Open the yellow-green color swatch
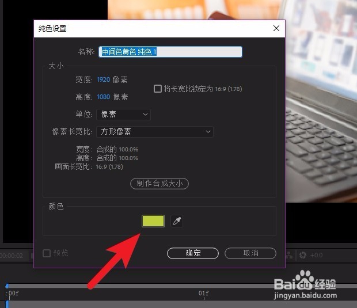The image size is (357, 308). [x=153, y=221]
